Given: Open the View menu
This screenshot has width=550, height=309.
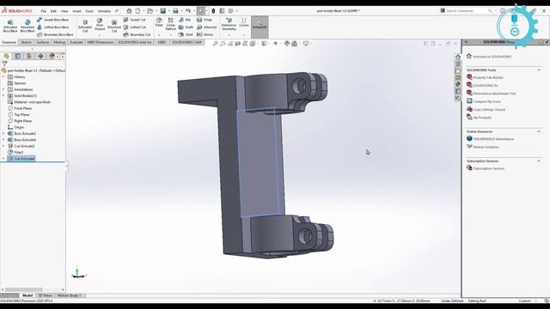Looking at the screenshot, I should (64, 11).
